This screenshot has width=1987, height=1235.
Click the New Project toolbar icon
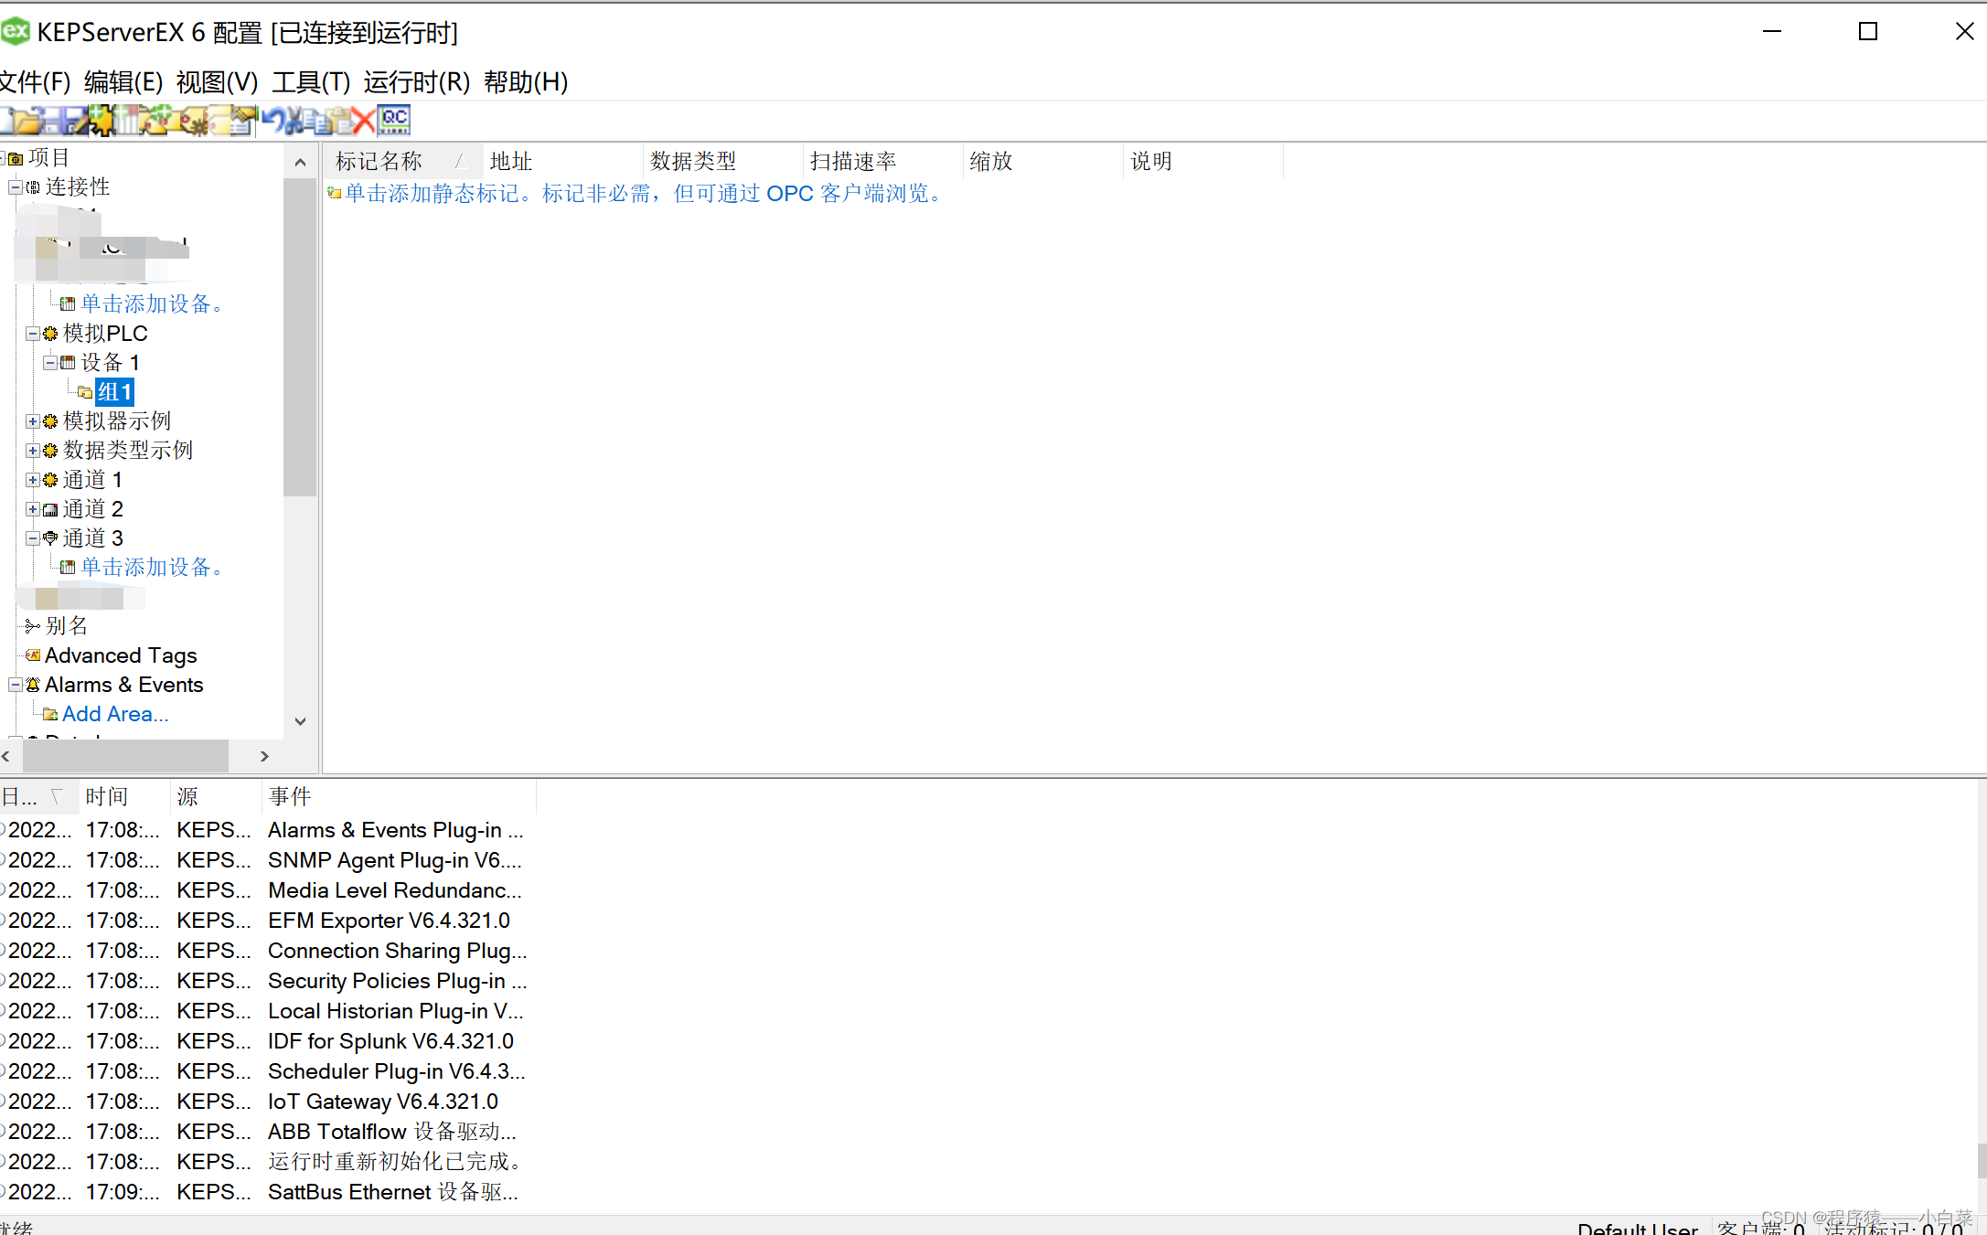[13, 120]
